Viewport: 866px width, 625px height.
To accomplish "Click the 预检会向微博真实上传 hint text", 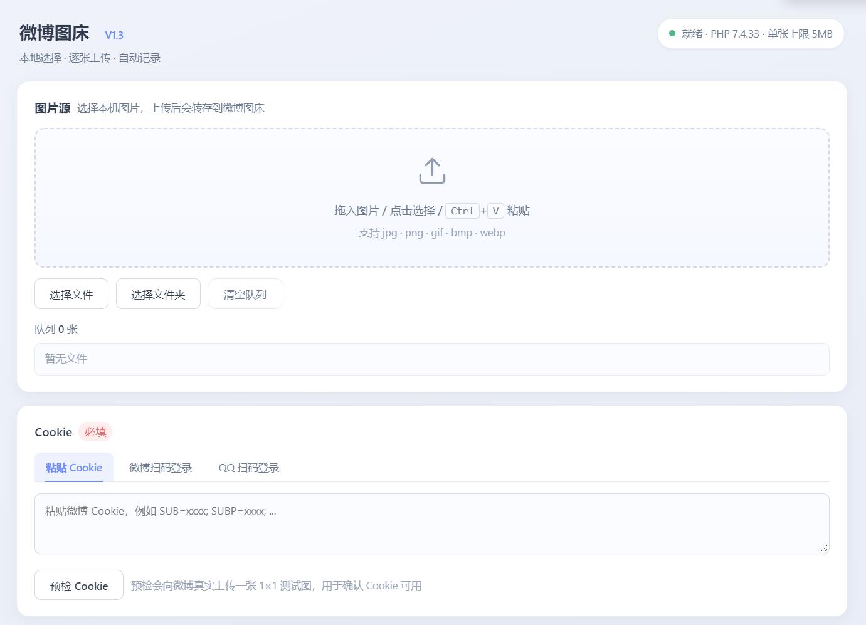I will 277,586.
